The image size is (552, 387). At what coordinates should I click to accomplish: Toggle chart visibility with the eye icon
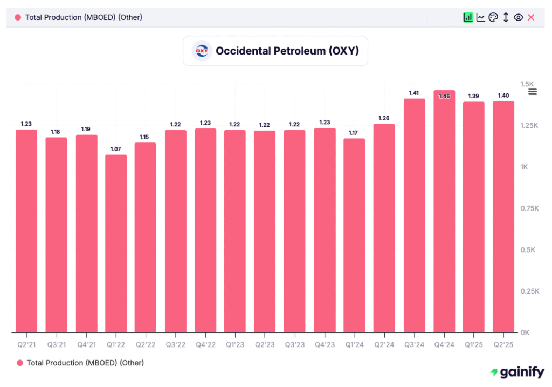click(518, 17)
